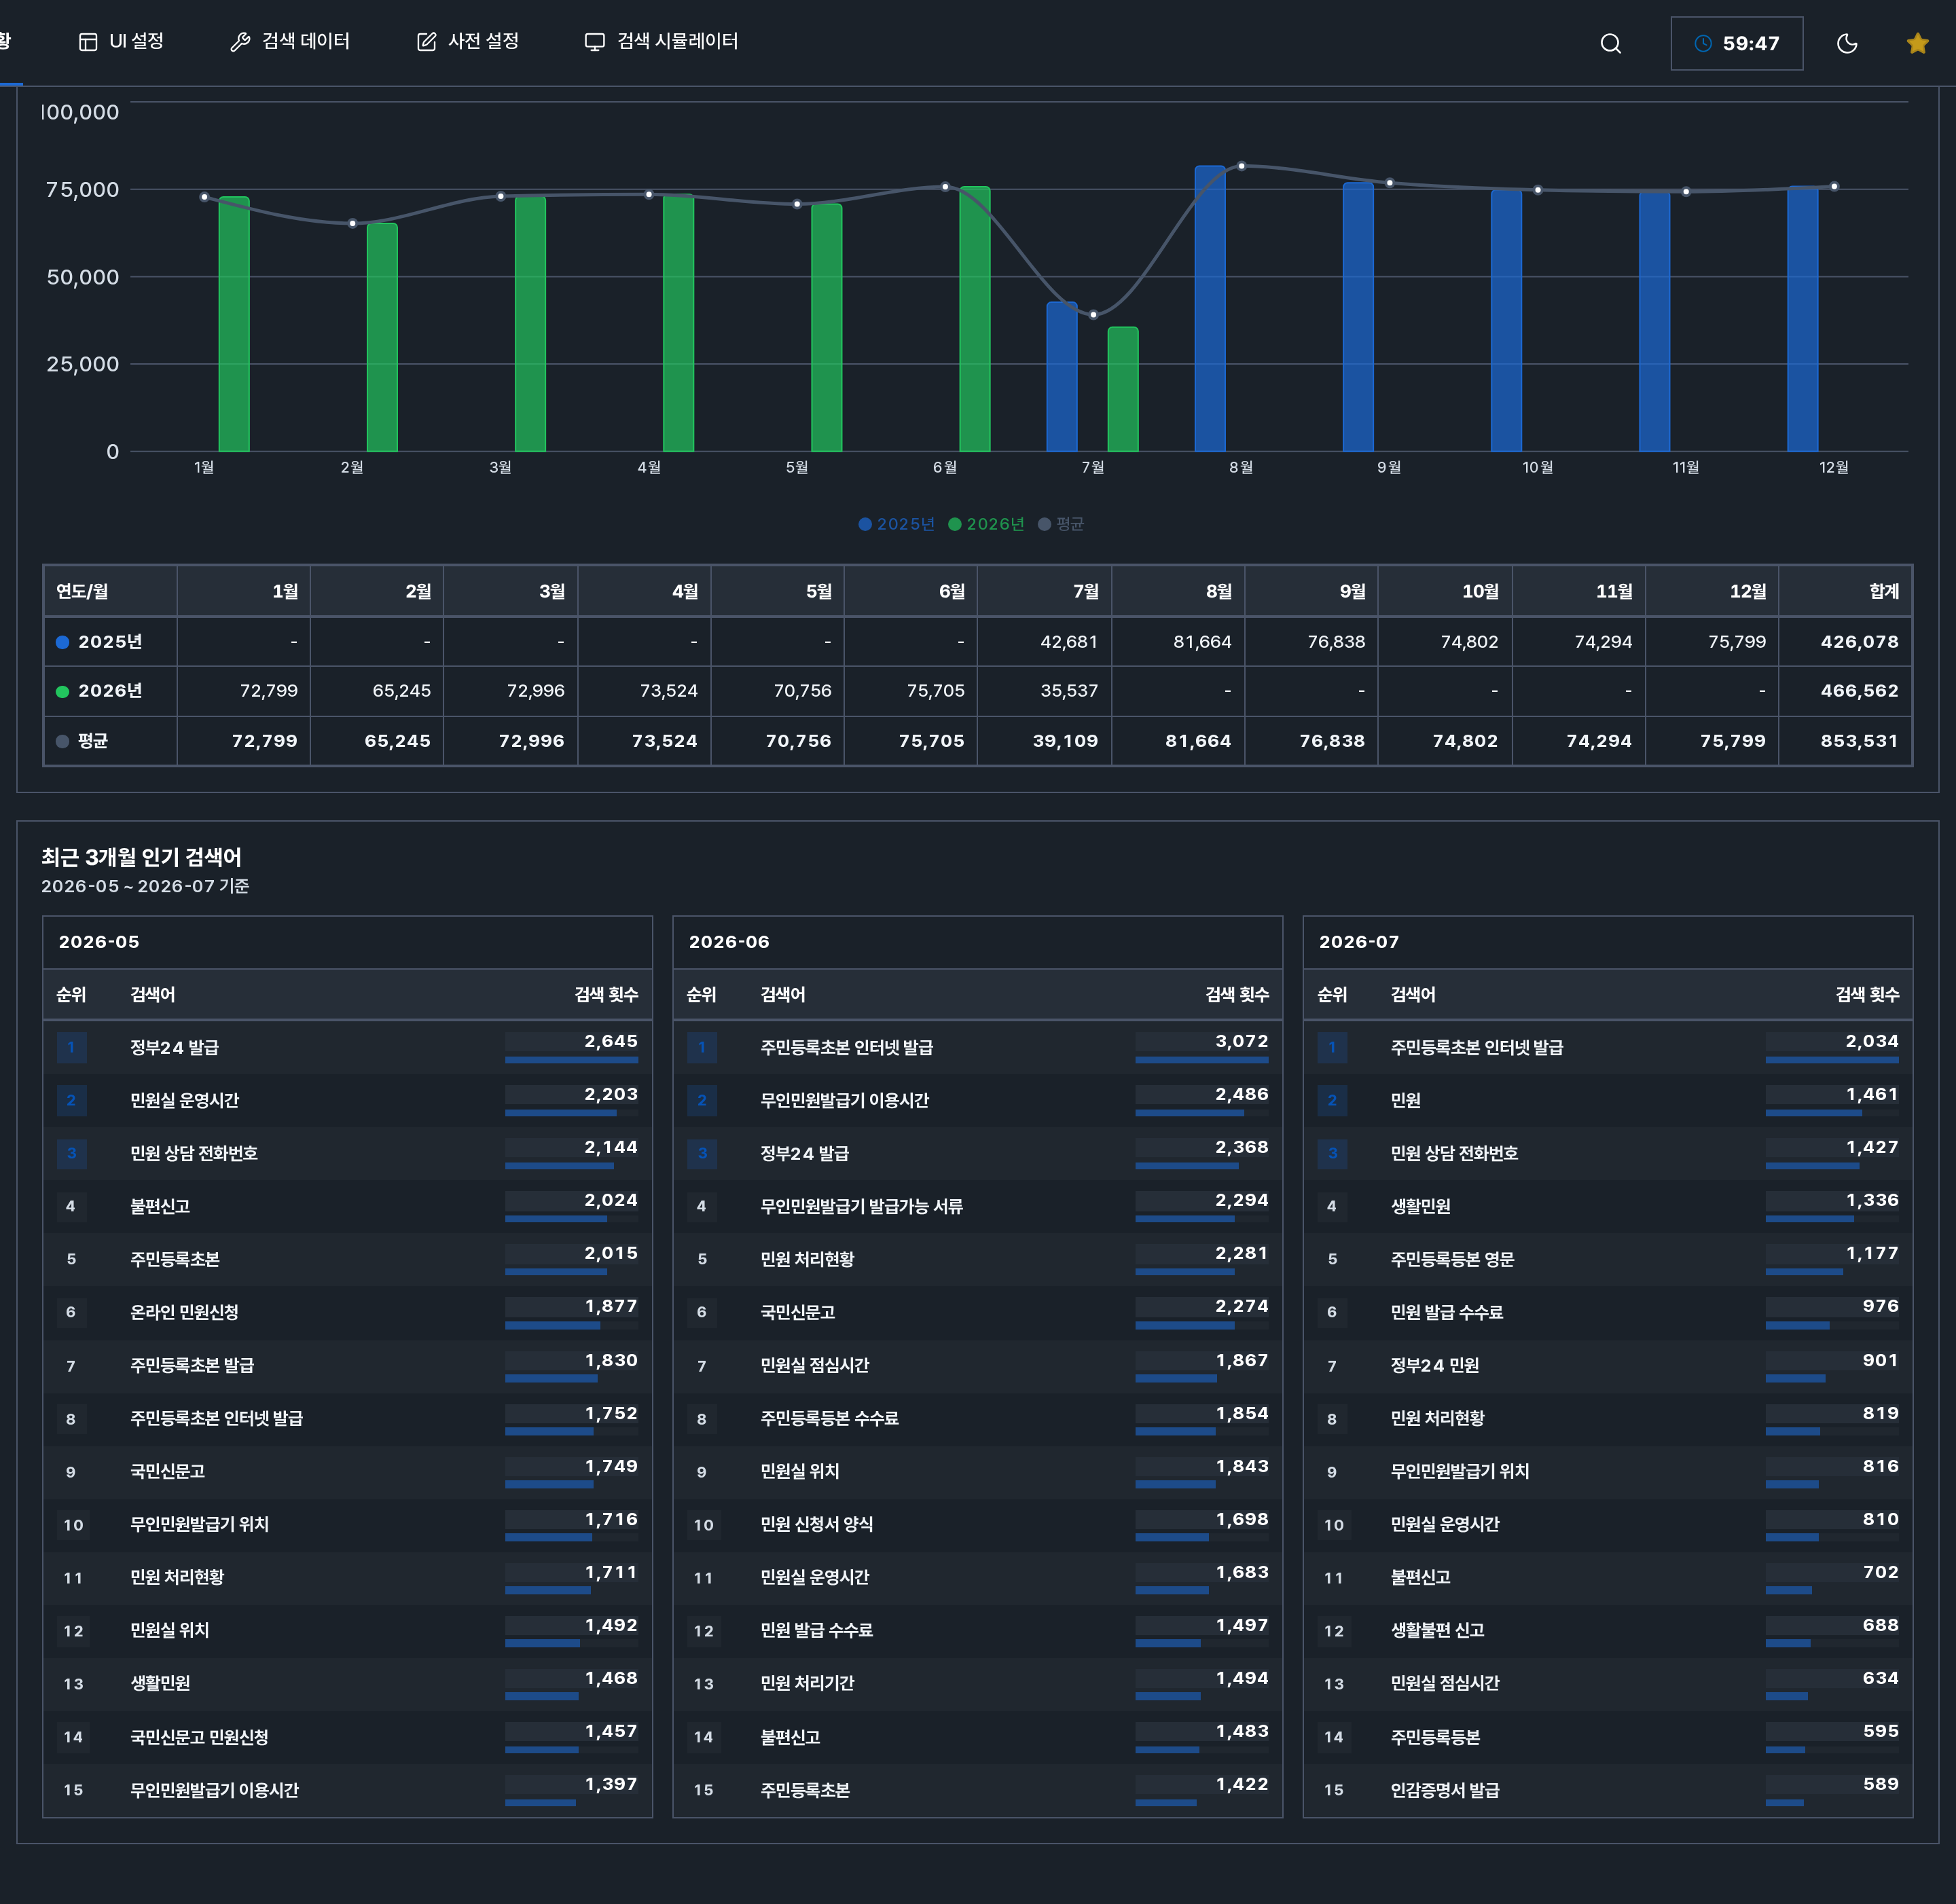Click the 59:47 session timer button

(x=1737, y=43)
